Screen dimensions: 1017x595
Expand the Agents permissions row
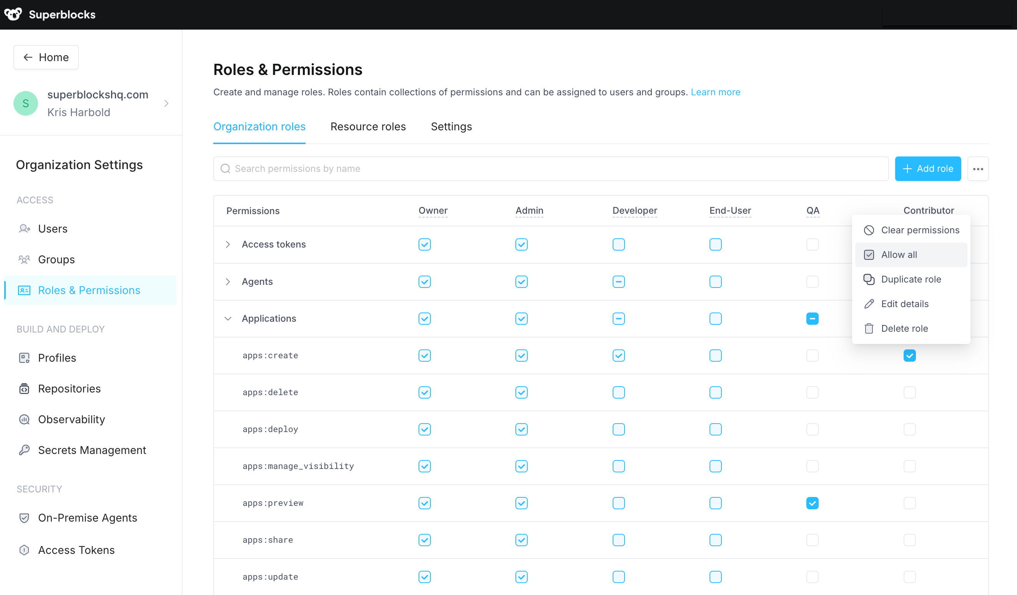[x=229, y=281]
